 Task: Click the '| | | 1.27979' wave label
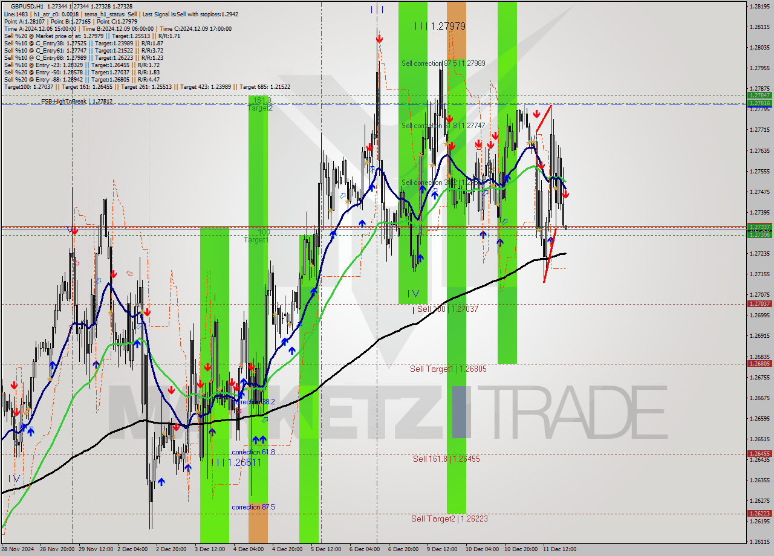pos(440,26)
